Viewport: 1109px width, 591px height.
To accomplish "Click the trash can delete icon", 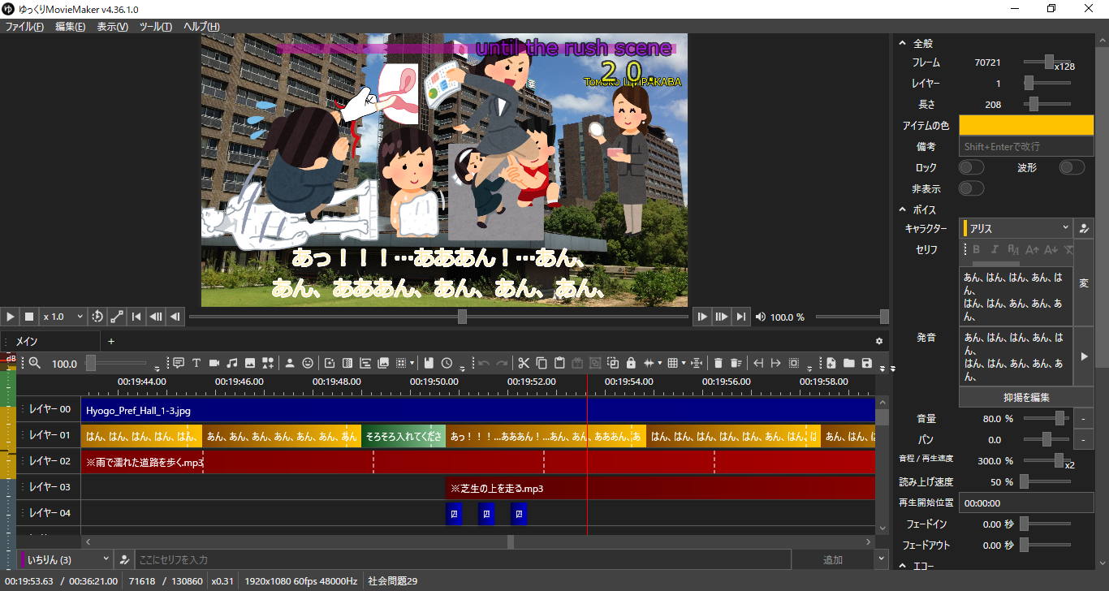I will click(x=718, y=363).
